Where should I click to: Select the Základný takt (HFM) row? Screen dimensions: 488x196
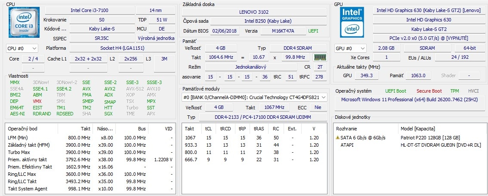coord(90,145)
